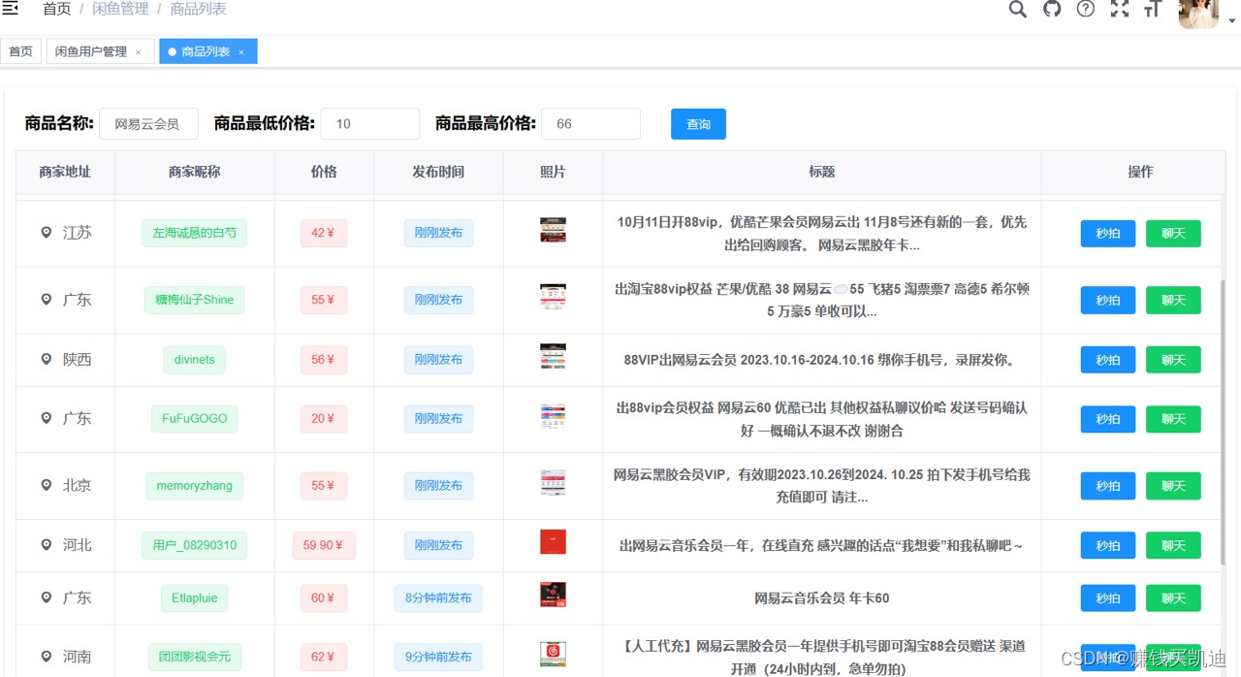Viewport: 1241px width, 677px height.
Task: Click the 用户_08290310 nickname tag
Action: click(194, 545)
